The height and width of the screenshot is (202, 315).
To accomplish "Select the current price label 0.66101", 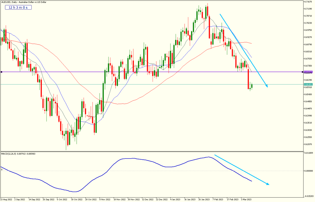I will coord(308,84).
